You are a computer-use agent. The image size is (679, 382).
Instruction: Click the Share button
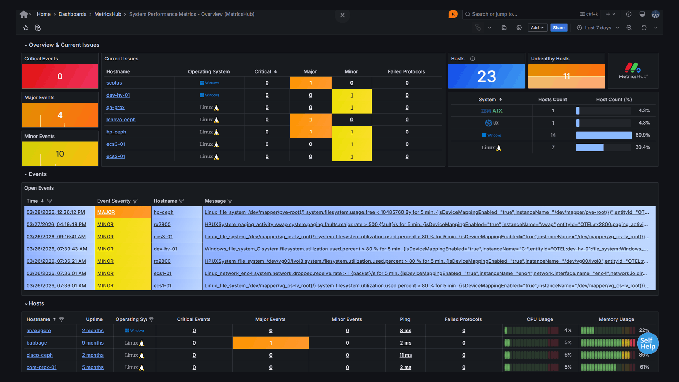tap(559, 28)
